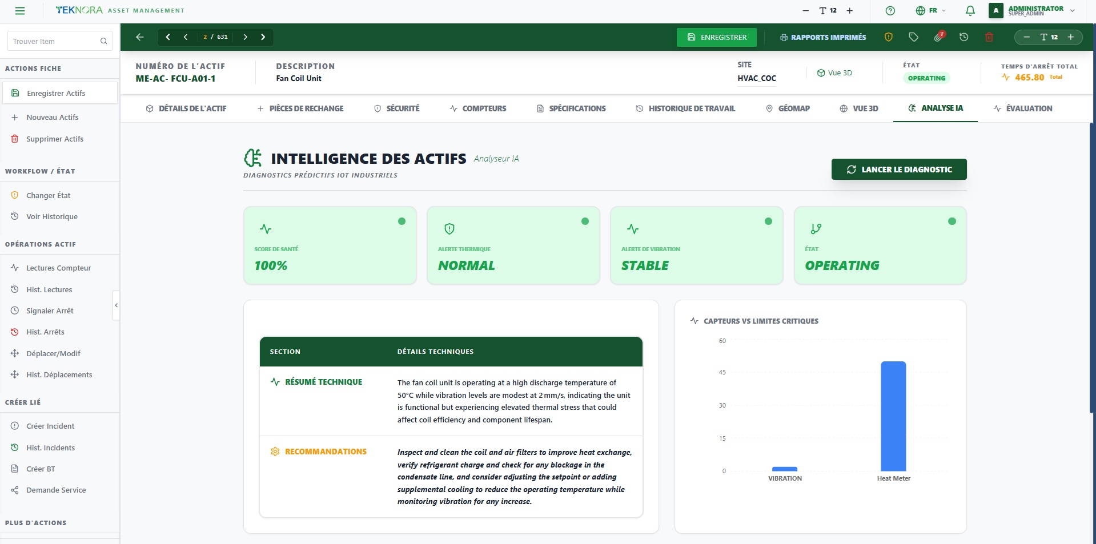Click Nouveau Actifs
The image size is (1096, 544).
tap(53, 117)
